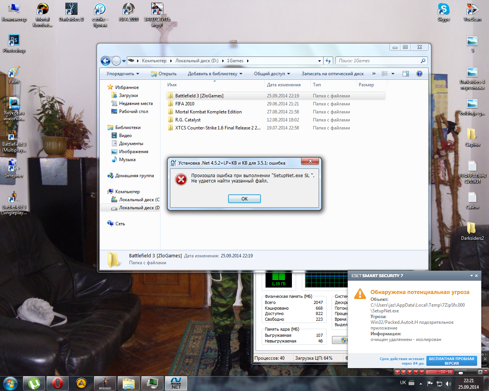
Task: Click the Открыть toolbar button
Action: (164, 74)
